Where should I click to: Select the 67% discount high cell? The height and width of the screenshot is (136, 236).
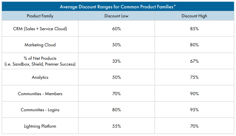coord(194,61)
